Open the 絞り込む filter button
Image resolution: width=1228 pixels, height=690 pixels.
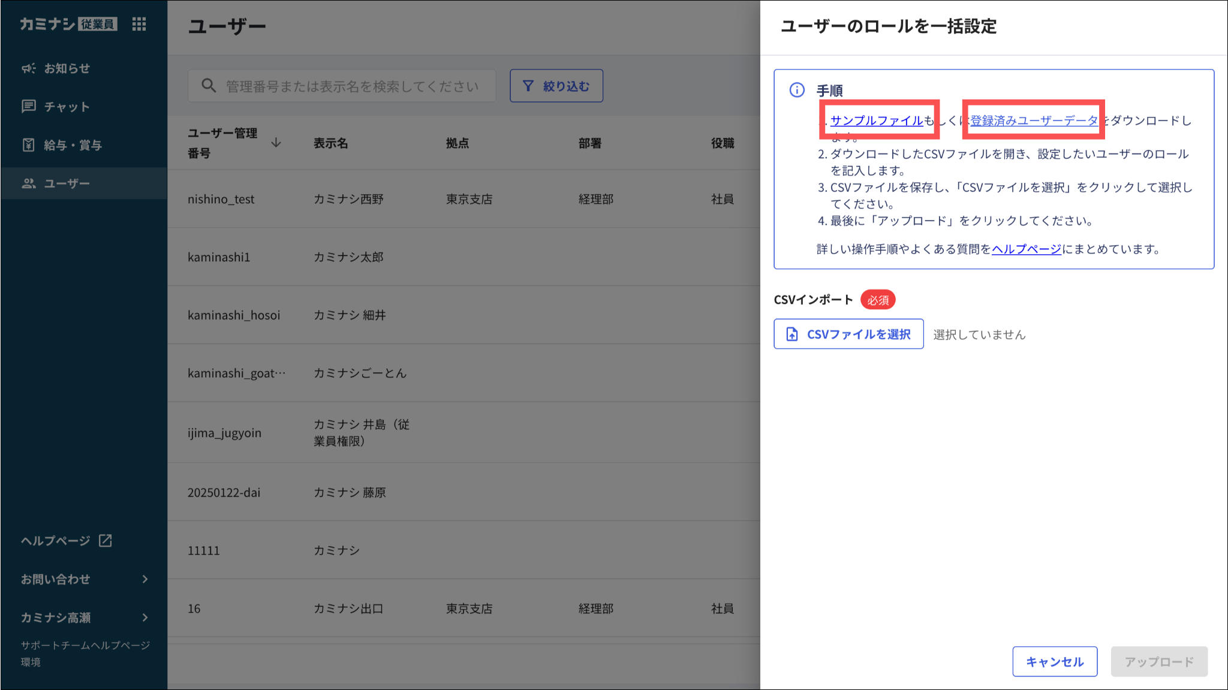556,86
